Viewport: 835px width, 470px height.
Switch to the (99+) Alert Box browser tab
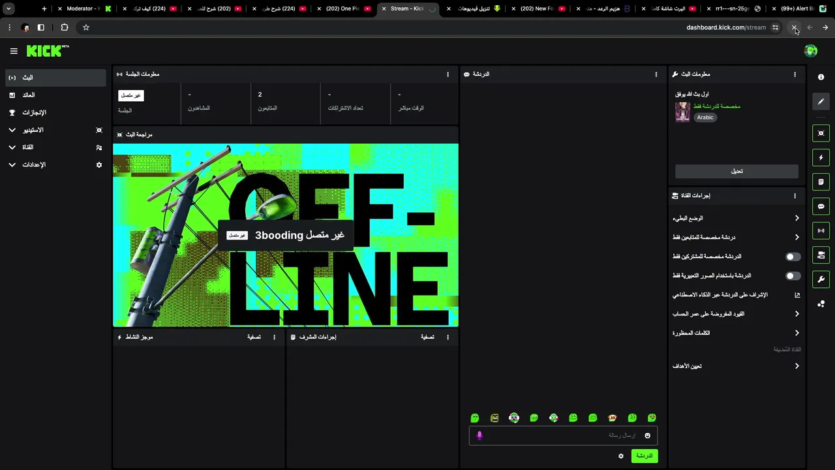799,8
